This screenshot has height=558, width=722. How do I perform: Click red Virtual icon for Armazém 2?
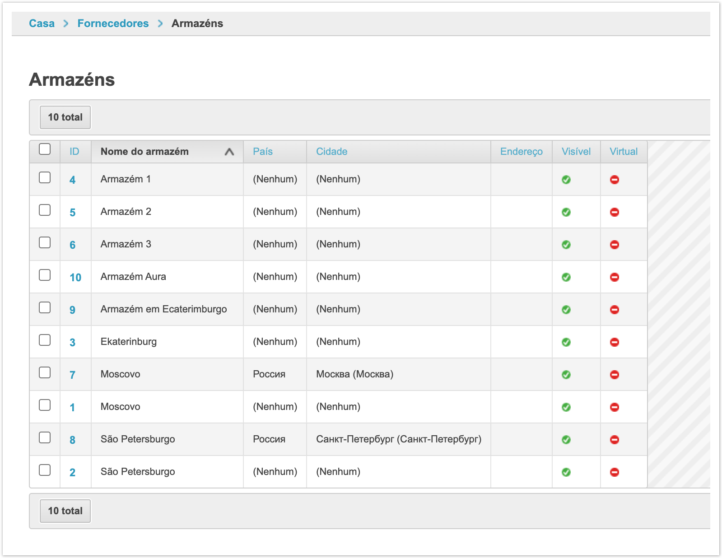(614, 212)
